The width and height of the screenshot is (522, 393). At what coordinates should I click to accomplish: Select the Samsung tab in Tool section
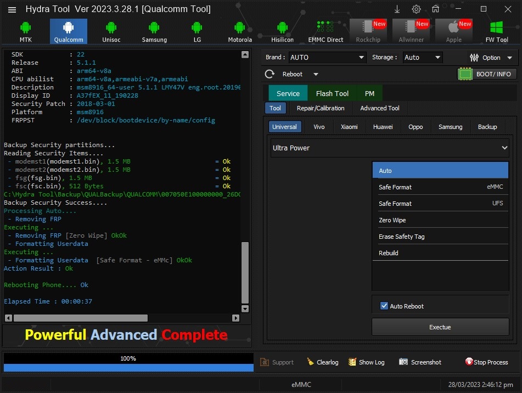451,127
